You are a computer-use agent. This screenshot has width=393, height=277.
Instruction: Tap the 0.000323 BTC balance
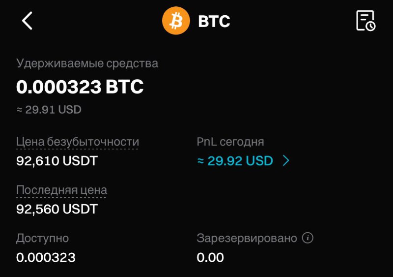(x=80, y=87)
